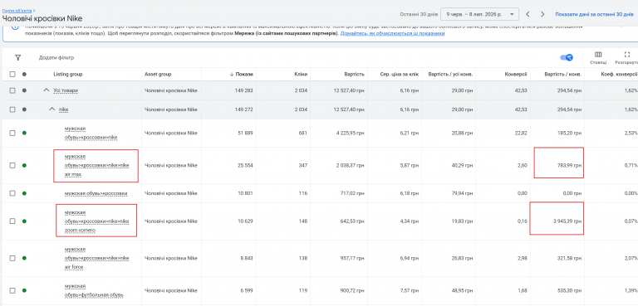Tick the checkbox for nike zoom vomero row
The image size is (638, 306).
[12, 221]
